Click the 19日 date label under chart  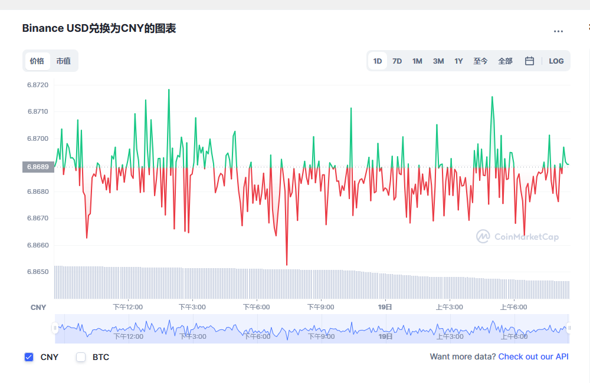point(385,307)
